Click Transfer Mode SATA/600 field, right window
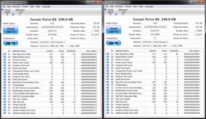This screenshot has height=119, width=206. pos(155,34)
